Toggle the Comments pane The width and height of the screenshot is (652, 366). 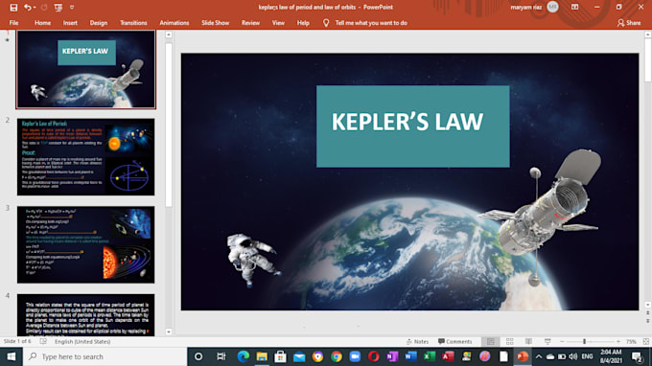tap(454, 341)
